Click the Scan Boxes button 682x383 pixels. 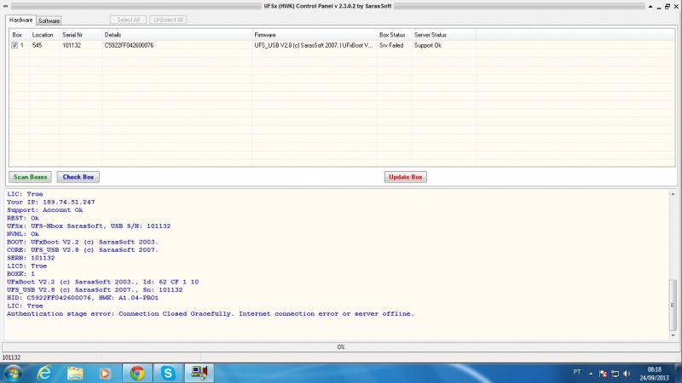point(30,177)
